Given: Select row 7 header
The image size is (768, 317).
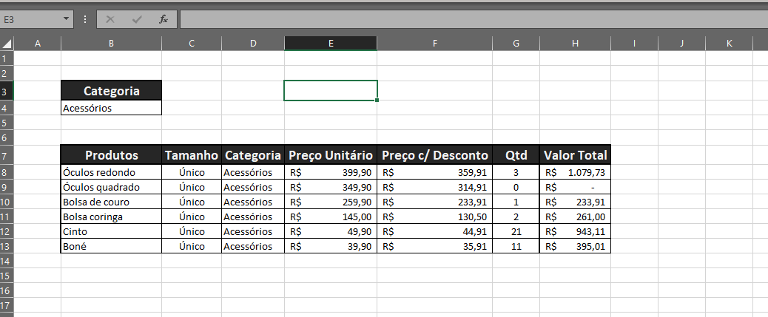Looking at the screenshot, I should pos(6,155).
